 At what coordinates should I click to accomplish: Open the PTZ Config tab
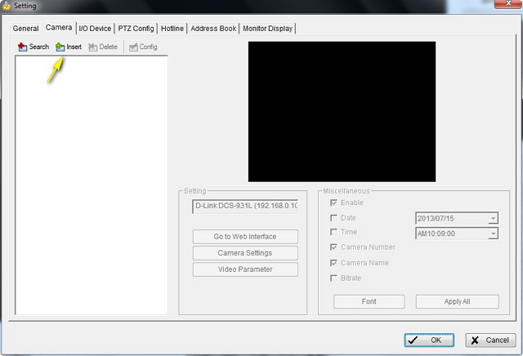click(x=136, y=29)
